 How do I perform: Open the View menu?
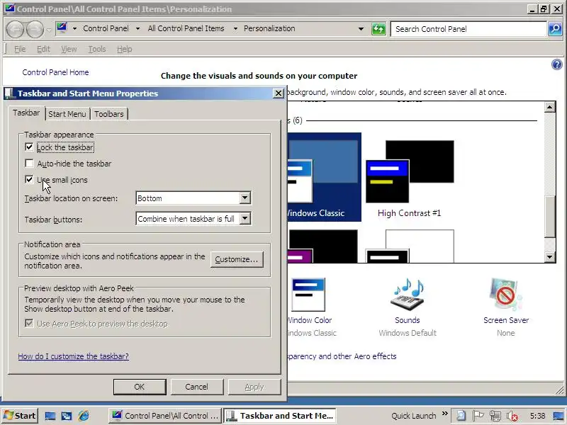pyautogui.click(x=69, y=49)
